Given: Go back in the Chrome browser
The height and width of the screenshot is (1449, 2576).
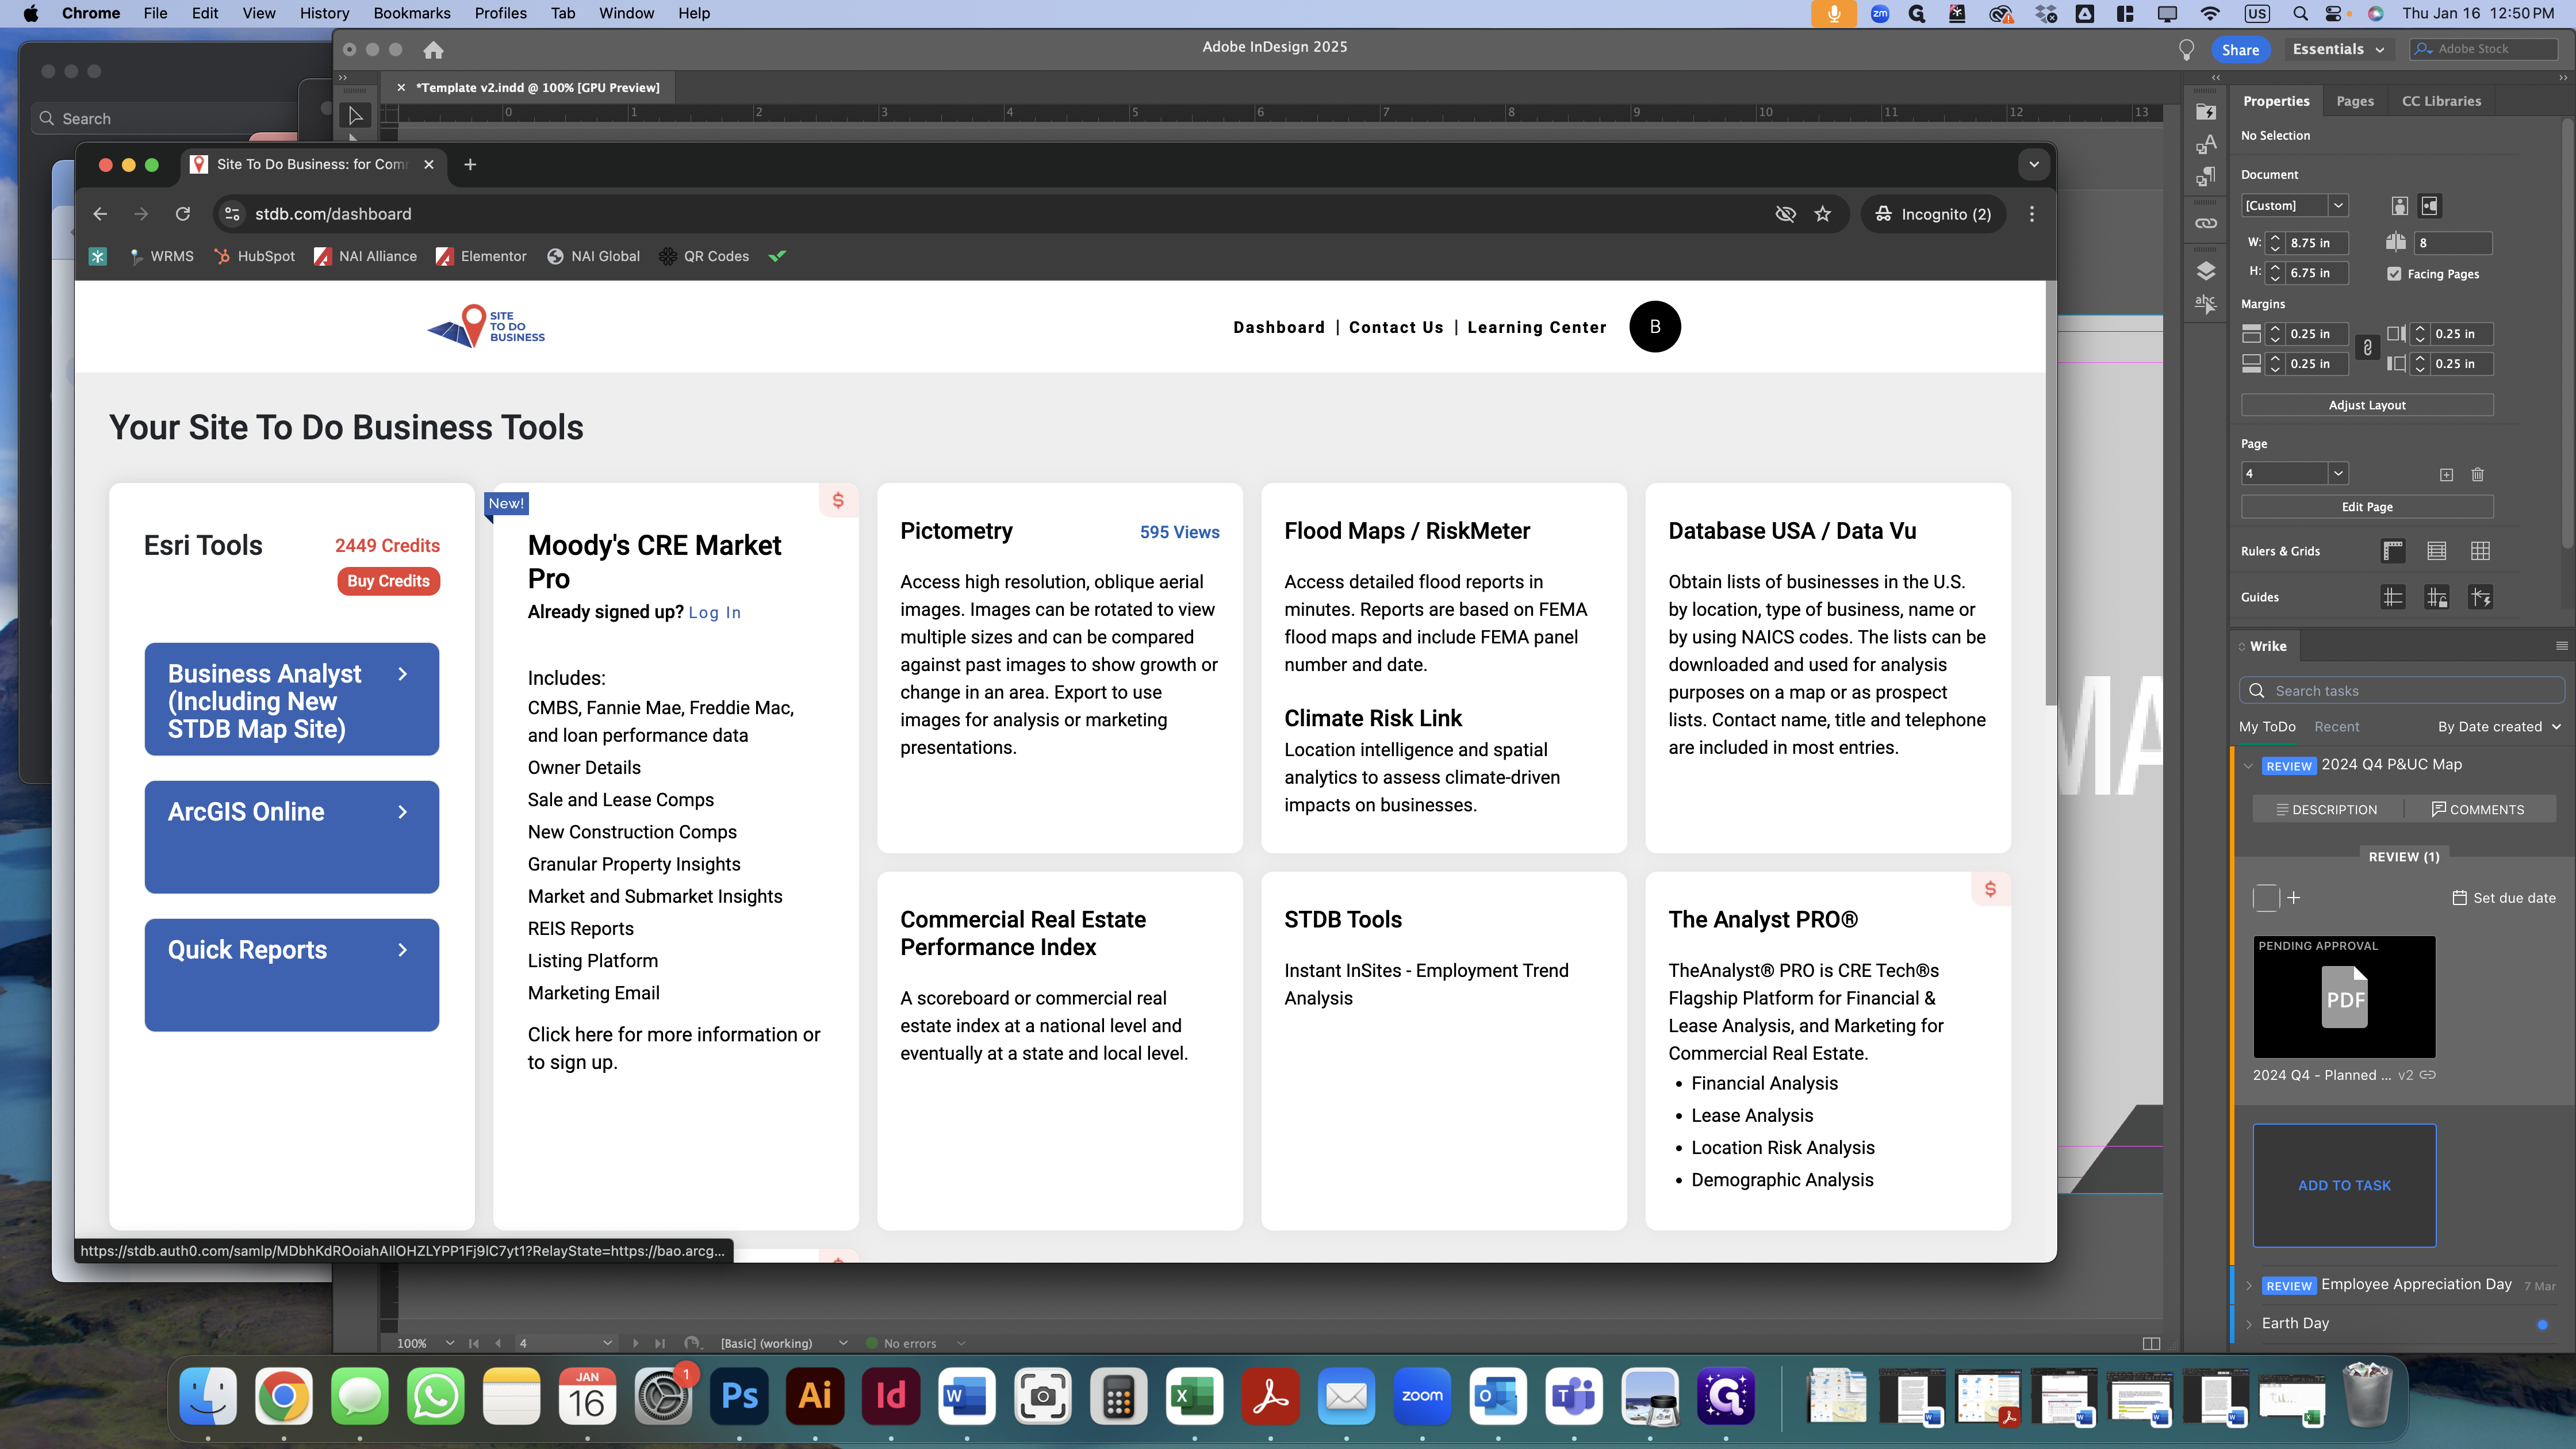Looking at the screenshot, I should [100, 214].
